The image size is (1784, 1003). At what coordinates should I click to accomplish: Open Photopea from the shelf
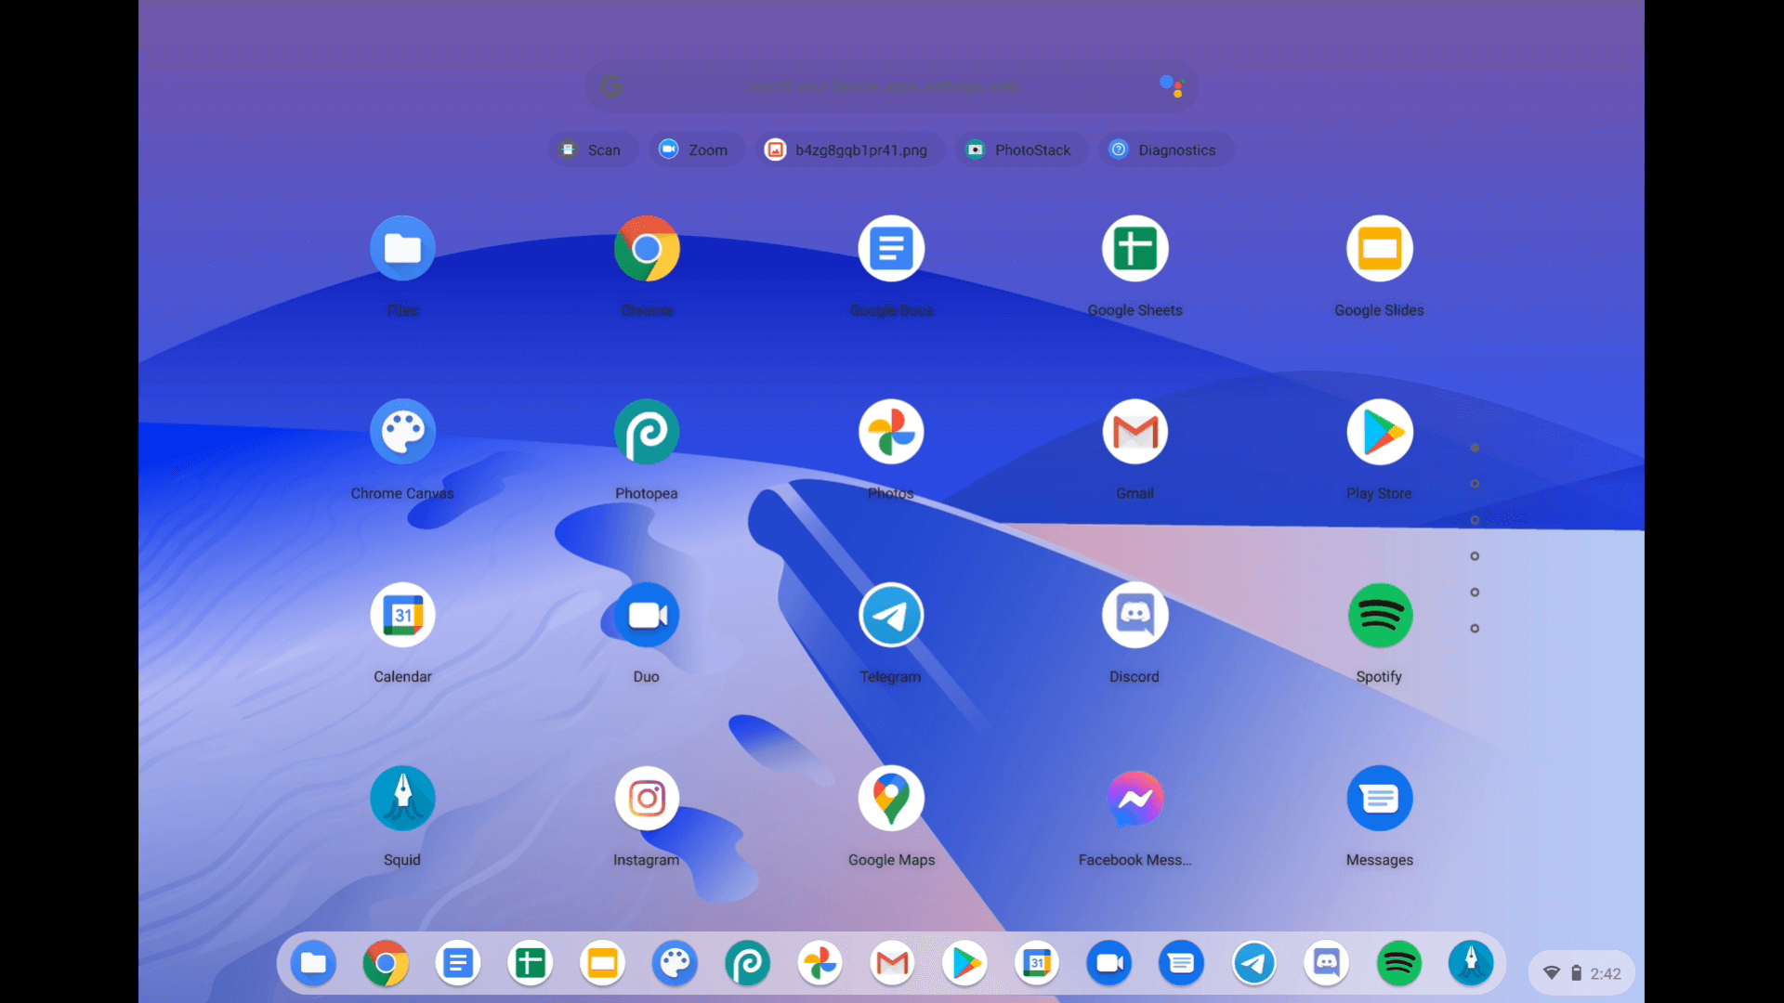tap(747, 963)
